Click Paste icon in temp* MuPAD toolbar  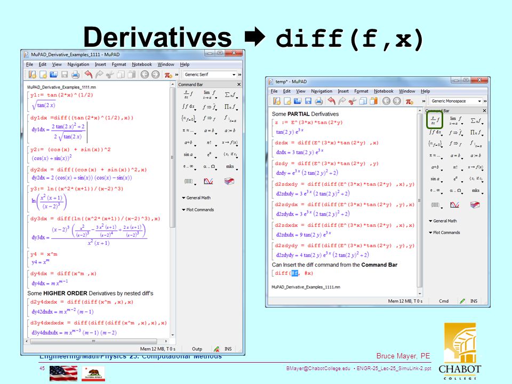373,101
